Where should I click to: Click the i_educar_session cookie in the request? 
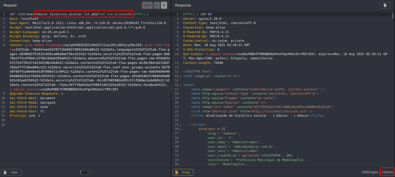point(64,89)
